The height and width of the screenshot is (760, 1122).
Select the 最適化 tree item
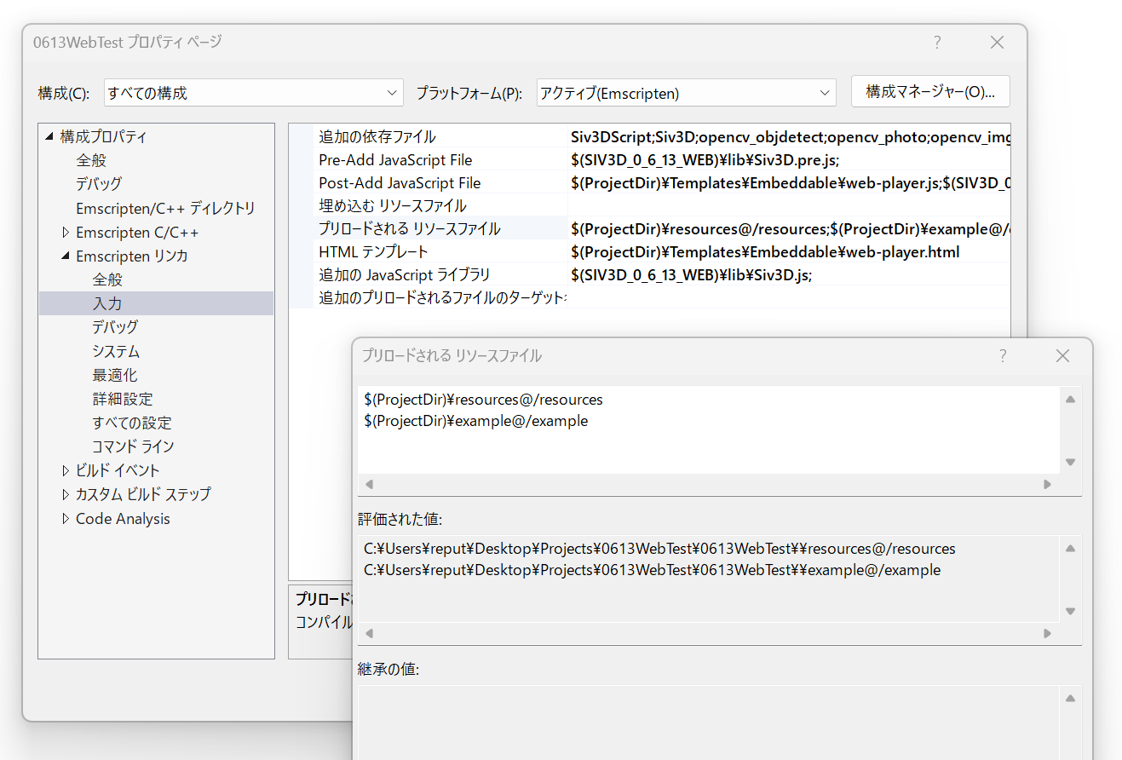click(115, 375)
